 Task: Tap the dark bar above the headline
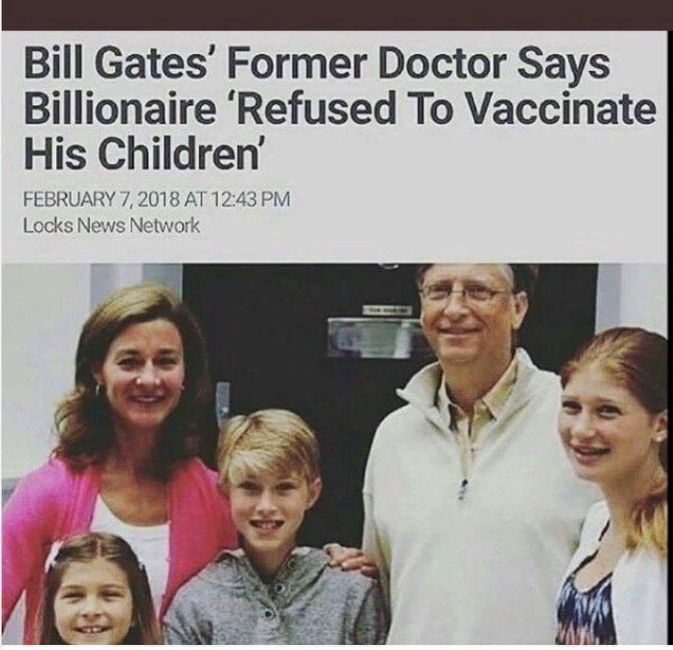pyautogui.click(x=336, y=14)
